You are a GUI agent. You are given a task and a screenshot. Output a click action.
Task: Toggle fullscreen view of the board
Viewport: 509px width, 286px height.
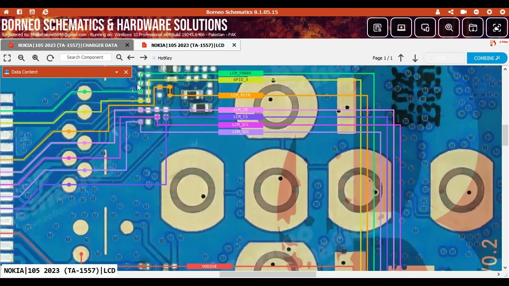coord(7,58)
